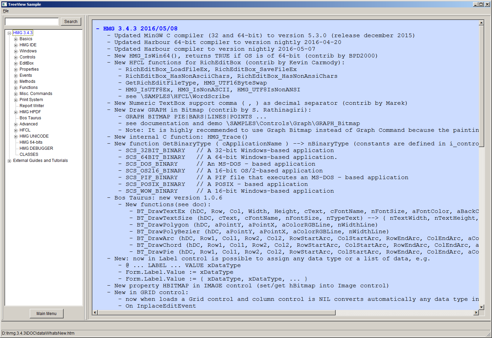Click the 'HMG 3.4.3 2016/05/08' heading

point(140,28)
